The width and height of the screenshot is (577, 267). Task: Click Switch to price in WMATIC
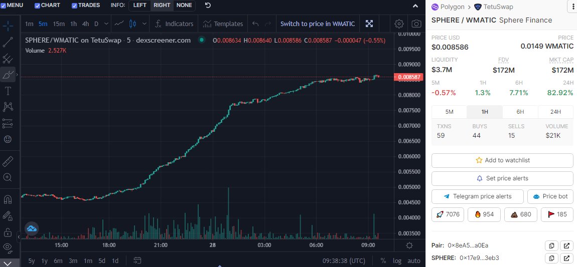click(x=318, y=24)
